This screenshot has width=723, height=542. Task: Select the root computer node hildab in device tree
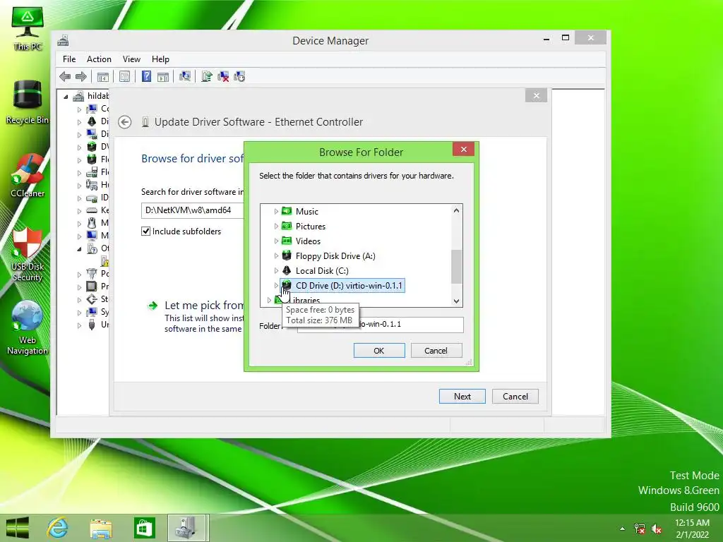pos(91,96)
